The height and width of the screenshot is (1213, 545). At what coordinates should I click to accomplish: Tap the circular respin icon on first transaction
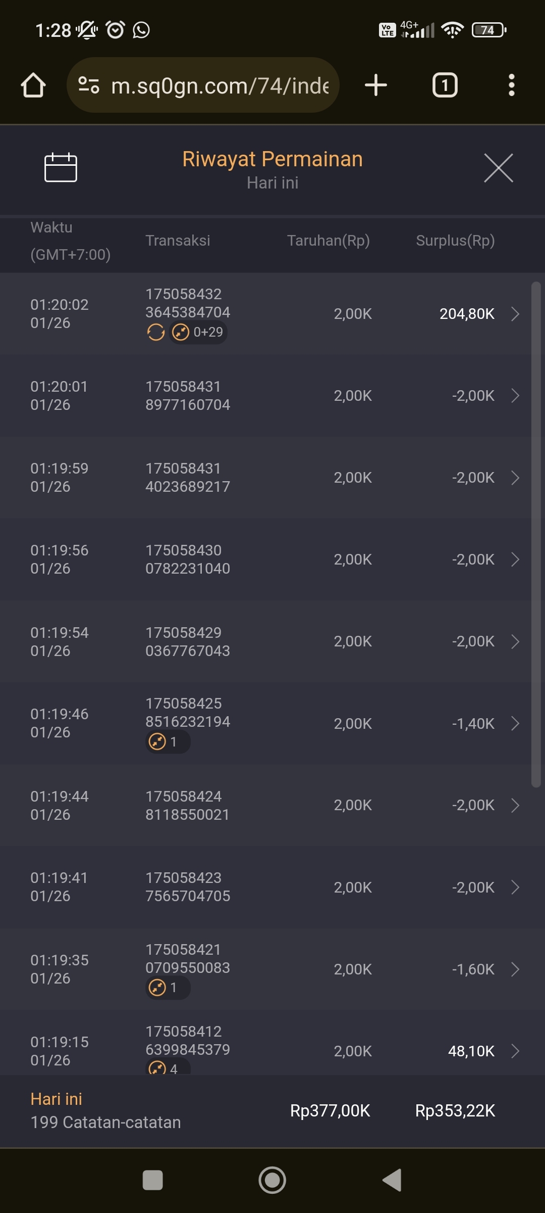pyautogui.click(x=156, y=332)
